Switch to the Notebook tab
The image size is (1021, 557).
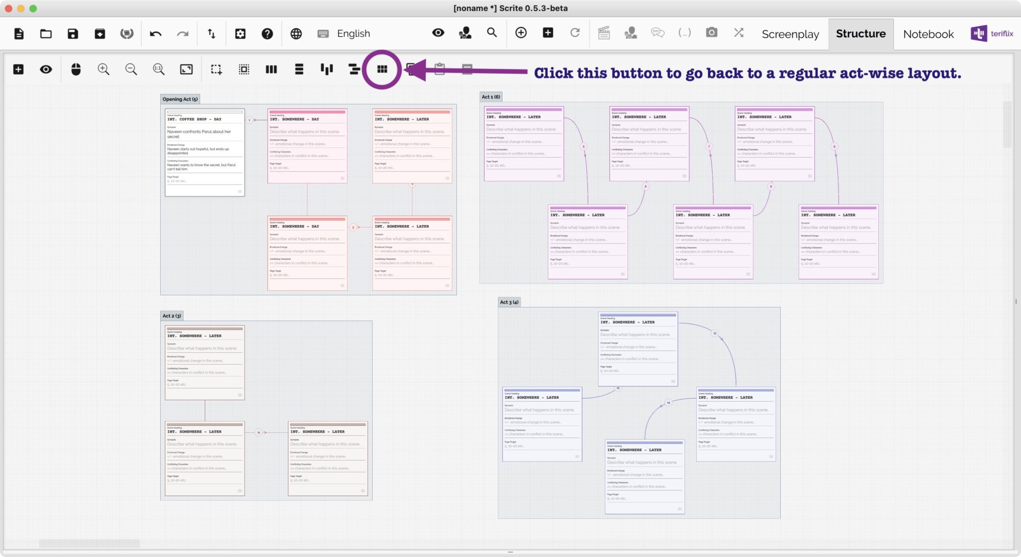(928, 34)
